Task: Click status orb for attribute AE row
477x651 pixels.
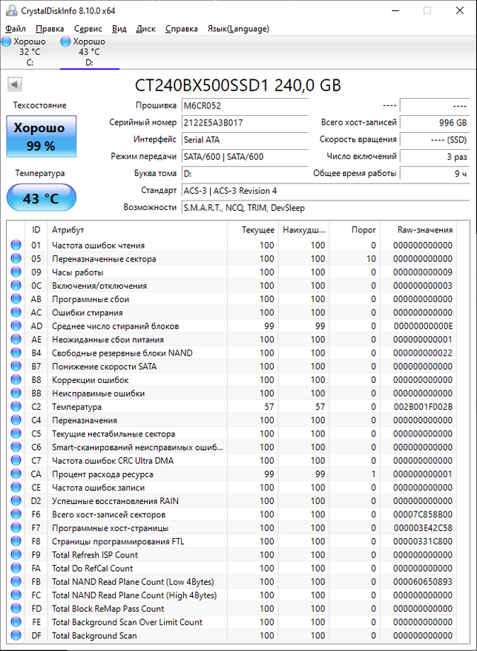Action: point(16,339)
